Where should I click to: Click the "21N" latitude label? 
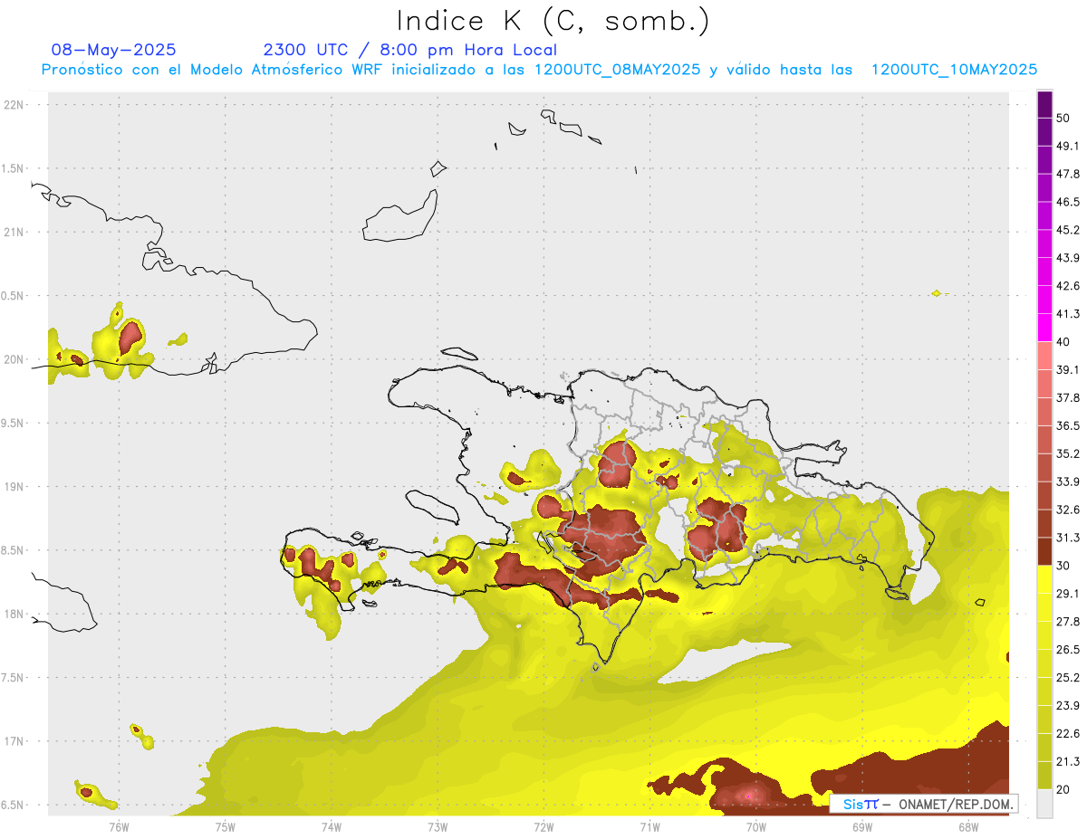14,233
